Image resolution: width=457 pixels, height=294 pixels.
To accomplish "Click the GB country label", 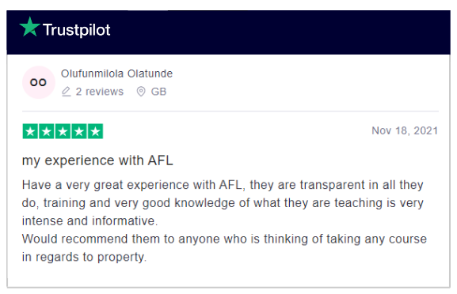I will click(158, 92).
